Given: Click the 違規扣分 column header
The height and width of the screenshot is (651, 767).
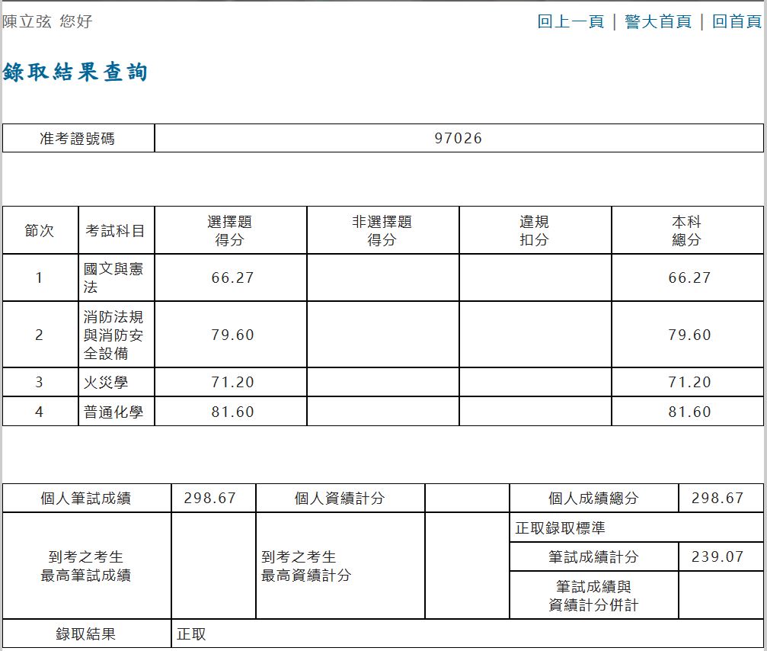Looking at the screenshot, I should tap(535, 230).
